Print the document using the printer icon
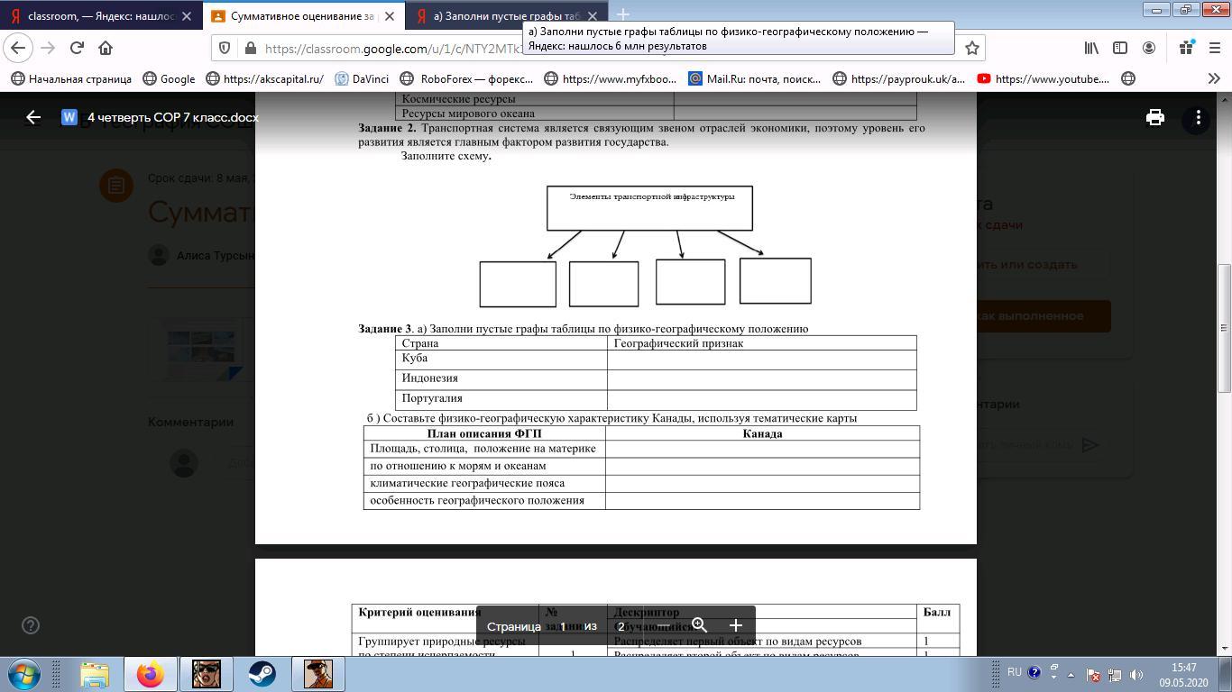Screen dimensions: 1232x692 click(x=1155, y=117)
